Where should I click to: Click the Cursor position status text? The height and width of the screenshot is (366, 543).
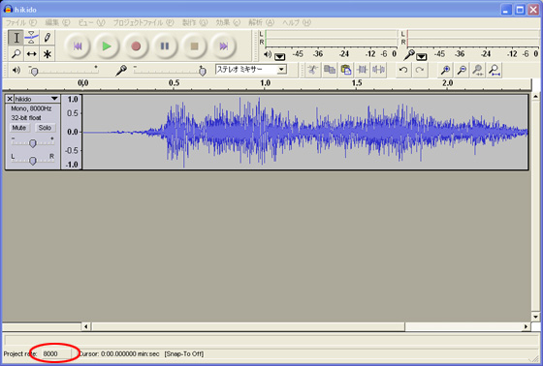point(119,353)
